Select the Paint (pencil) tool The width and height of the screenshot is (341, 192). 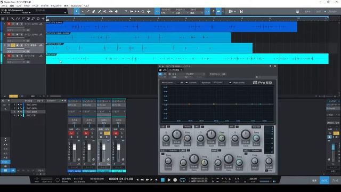pyautogui.click(x=100, y=11)
